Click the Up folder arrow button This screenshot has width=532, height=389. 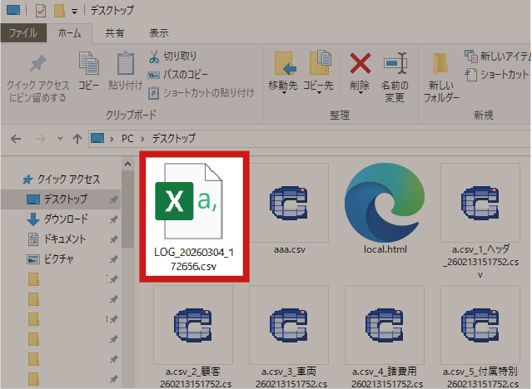pos(77,137)
